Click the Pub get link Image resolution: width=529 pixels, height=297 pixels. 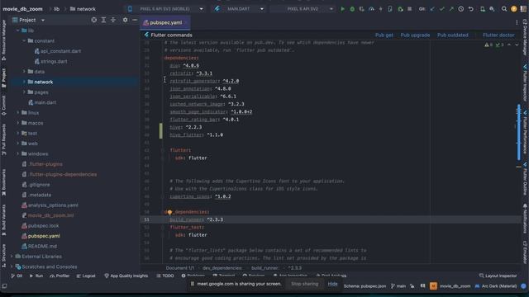click(384, 35)
